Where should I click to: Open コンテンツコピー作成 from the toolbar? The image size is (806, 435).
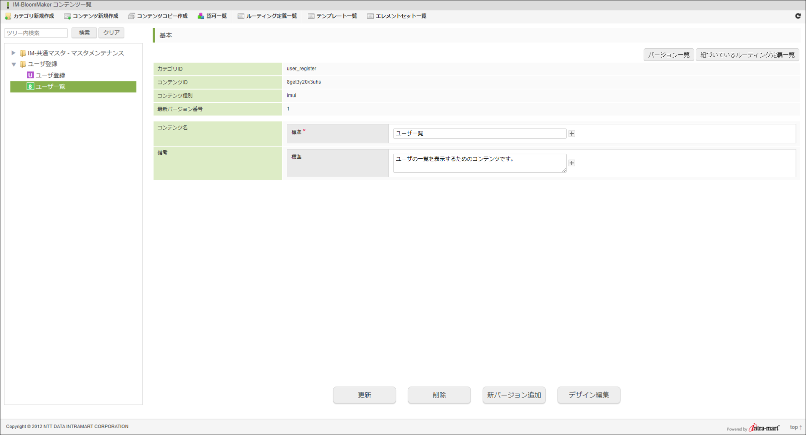click(x=158, y=16)
